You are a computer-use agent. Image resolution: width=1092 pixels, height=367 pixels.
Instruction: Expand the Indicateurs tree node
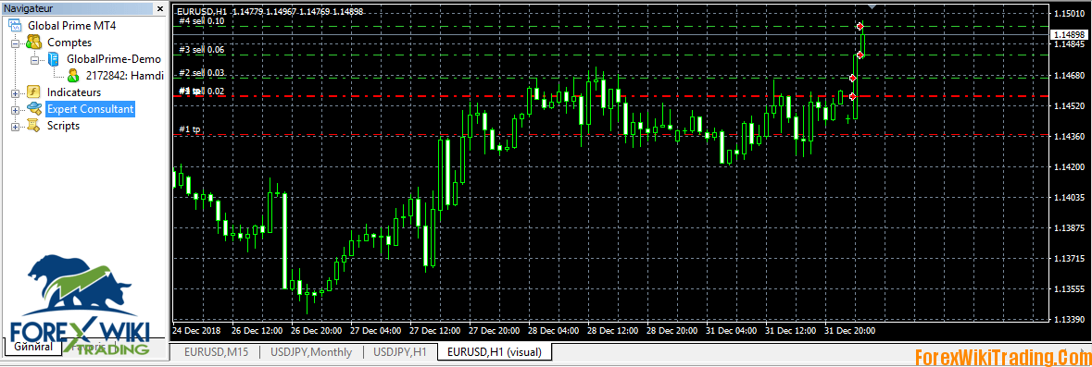click(15, 92)
